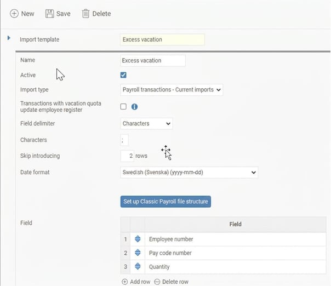This screenshot has height=286, width=331.
Task: Click the Add row link text
Action: tap(140, 282)
